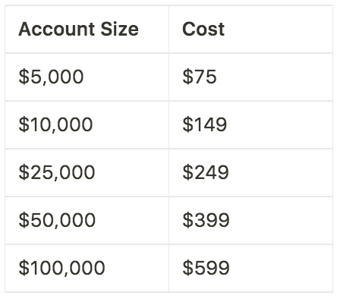Image resolution: width=340 pixels, height=302 pixels.
Task: Select the $100,000 account size cell
Action: click(87, 269)
